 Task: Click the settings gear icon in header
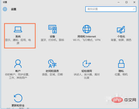[x=5, y=9]
